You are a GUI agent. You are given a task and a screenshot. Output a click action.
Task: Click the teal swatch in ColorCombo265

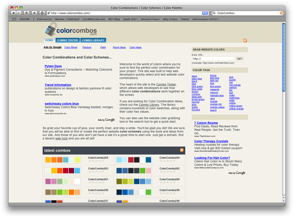[x=66, y=160]
